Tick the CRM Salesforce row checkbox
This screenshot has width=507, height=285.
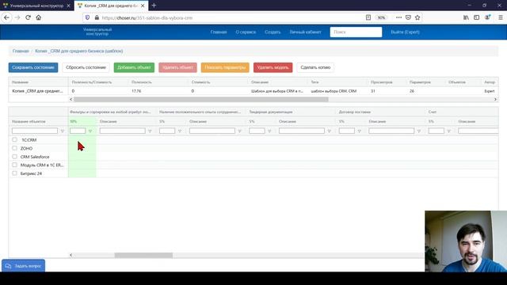(x=14, y=157)
